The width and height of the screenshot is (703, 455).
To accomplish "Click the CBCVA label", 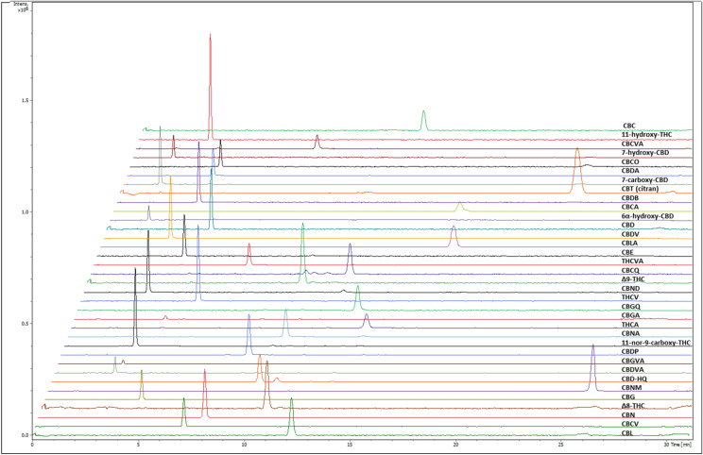I will pos(632,143).
